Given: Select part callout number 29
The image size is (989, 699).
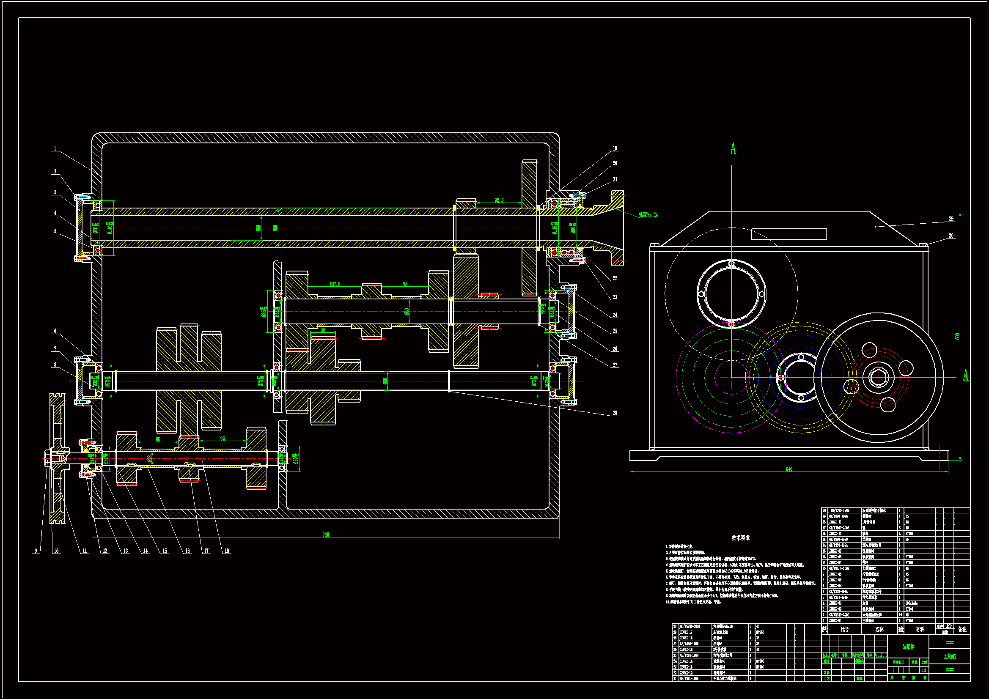Looking at the screenshot, I should click(x=951, y=219).
